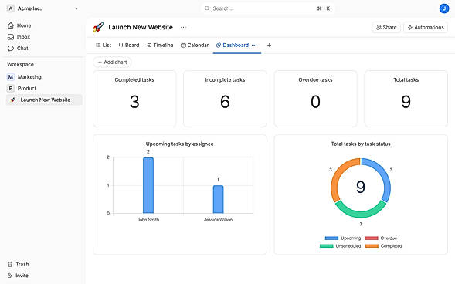Click Jessica Wilson's bar in chart

218,199
